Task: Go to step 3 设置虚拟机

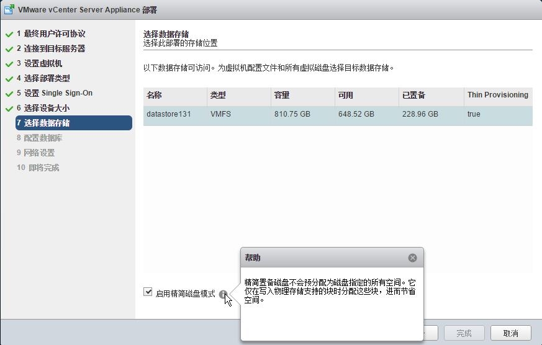Action: (39, 63)
